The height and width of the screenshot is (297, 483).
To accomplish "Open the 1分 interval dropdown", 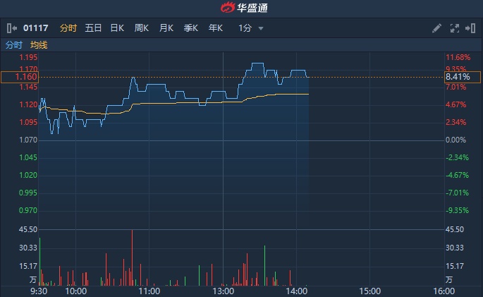I will click(251, 28).
